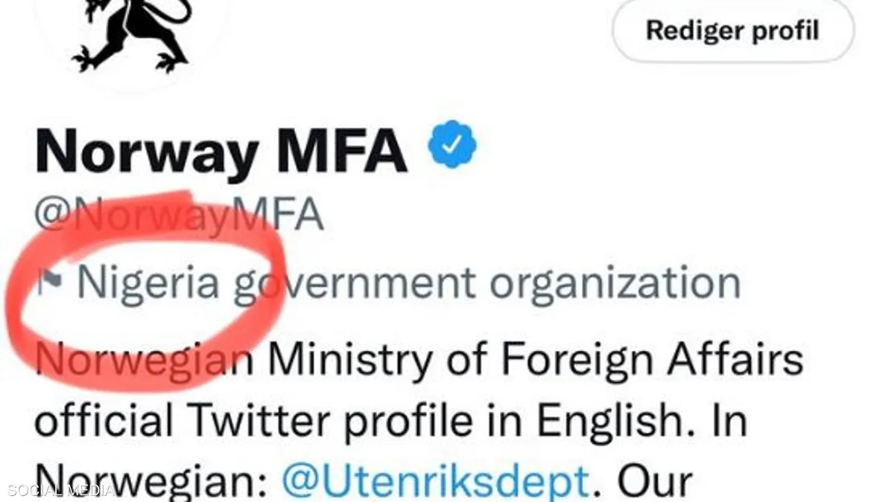Image resolution: width=894 pixels, height=502 pixels.
Task: Click the Rediger profil button
Action: (x=732, y=31)
